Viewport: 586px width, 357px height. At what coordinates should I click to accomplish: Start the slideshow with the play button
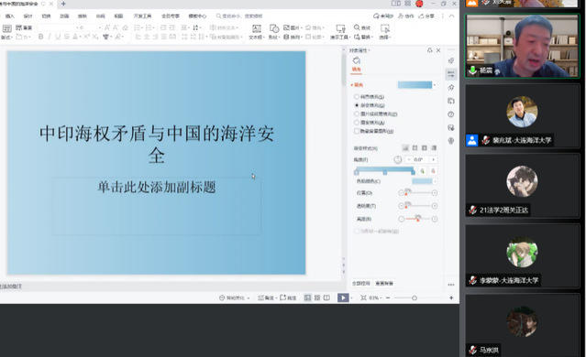343,297
